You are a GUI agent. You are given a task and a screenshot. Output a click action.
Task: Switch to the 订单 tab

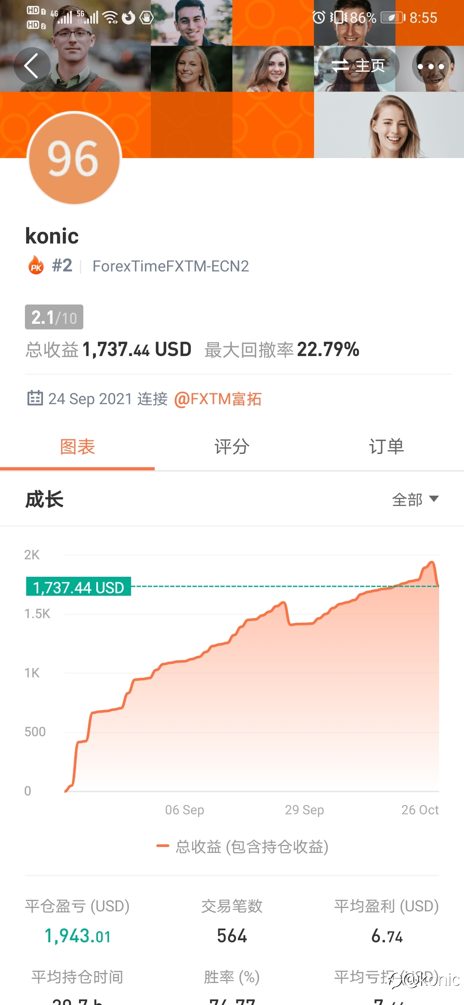(387, 447)
